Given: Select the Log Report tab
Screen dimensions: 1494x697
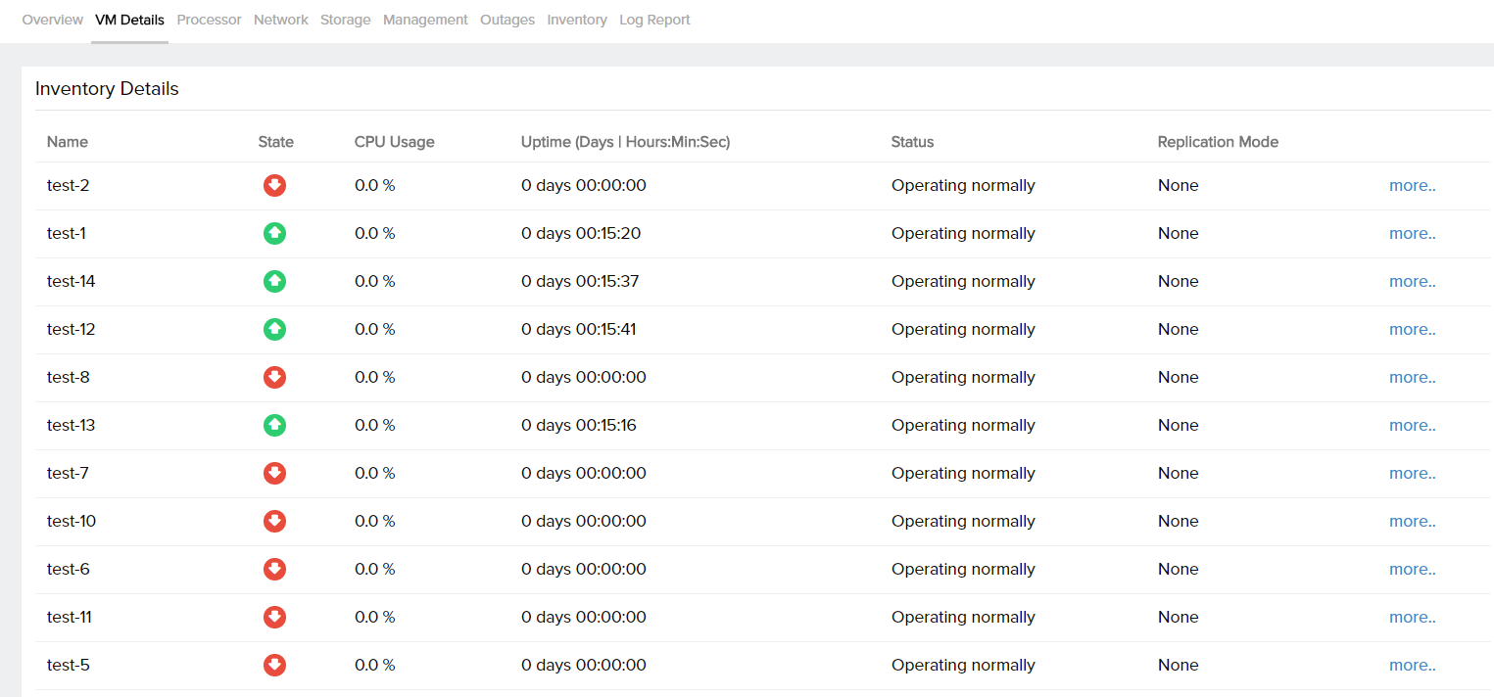Looking at the screenshot, I should pos(654,20).
